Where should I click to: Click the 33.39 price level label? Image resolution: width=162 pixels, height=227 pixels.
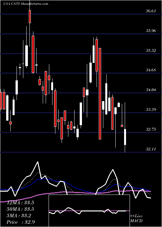click(x=151, y=110)
